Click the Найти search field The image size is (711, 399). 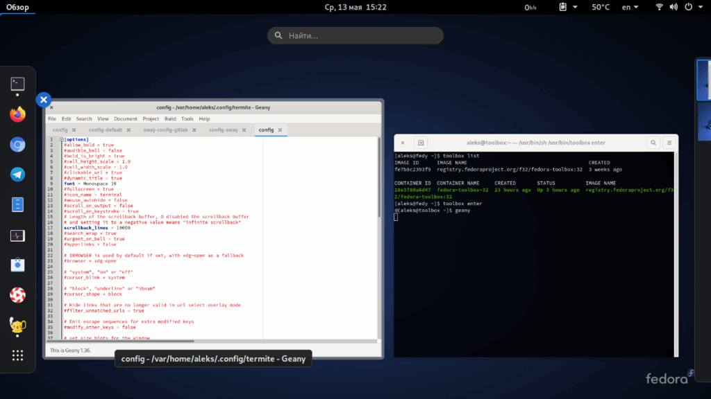point(355,35)
